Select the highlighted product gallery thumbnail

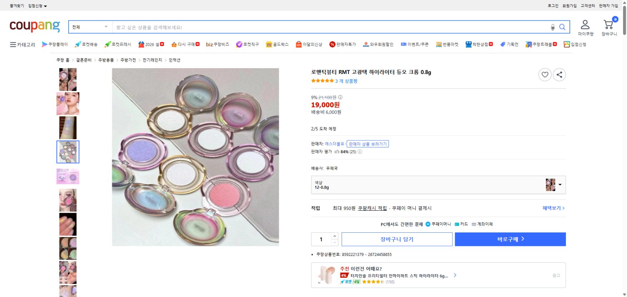click(x=68, y=152)
